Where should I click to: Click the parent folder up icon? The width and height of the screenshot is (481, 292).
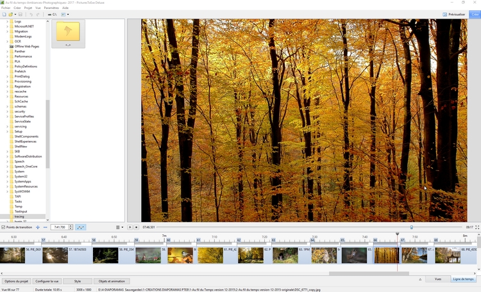click(x=68, y=32)
